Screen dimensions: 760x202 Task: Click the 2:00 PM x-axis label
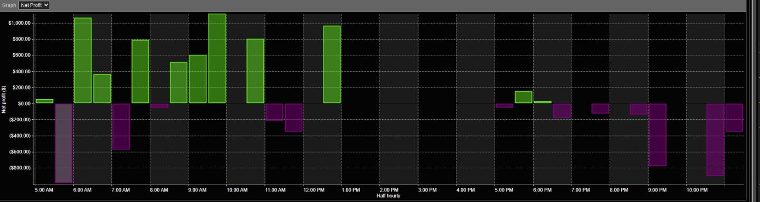(389, 189)
